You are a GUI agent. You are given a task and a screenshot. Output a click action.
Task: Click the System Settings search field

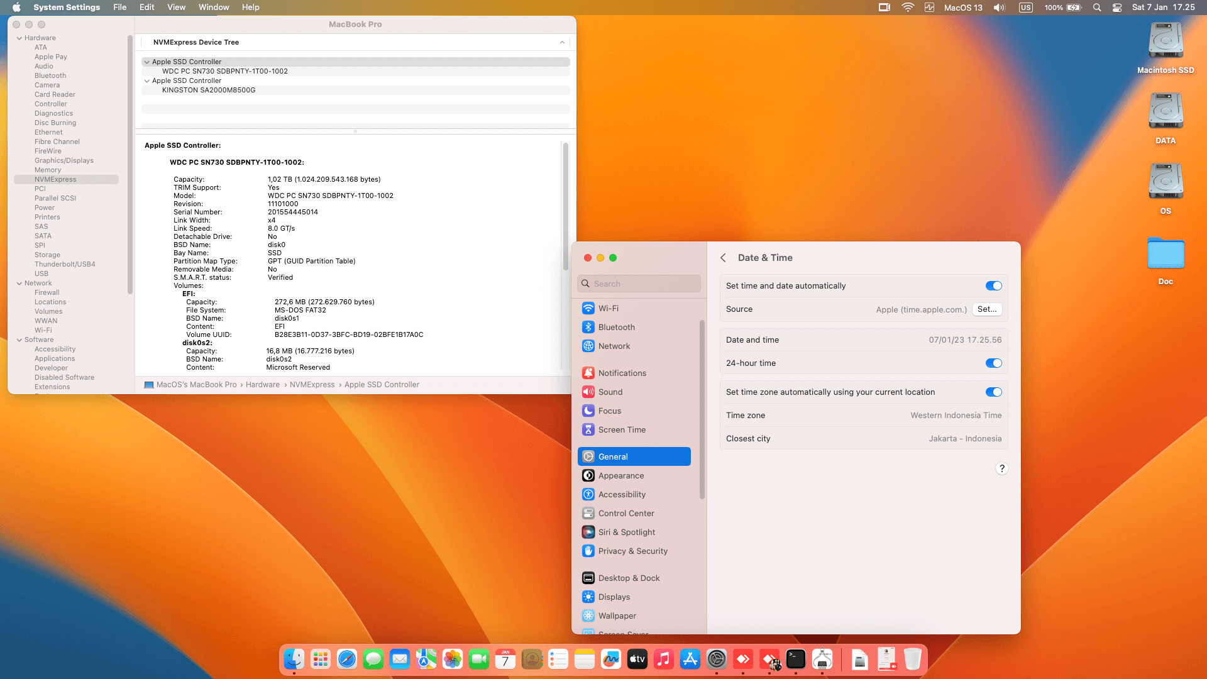pos(639,284)
